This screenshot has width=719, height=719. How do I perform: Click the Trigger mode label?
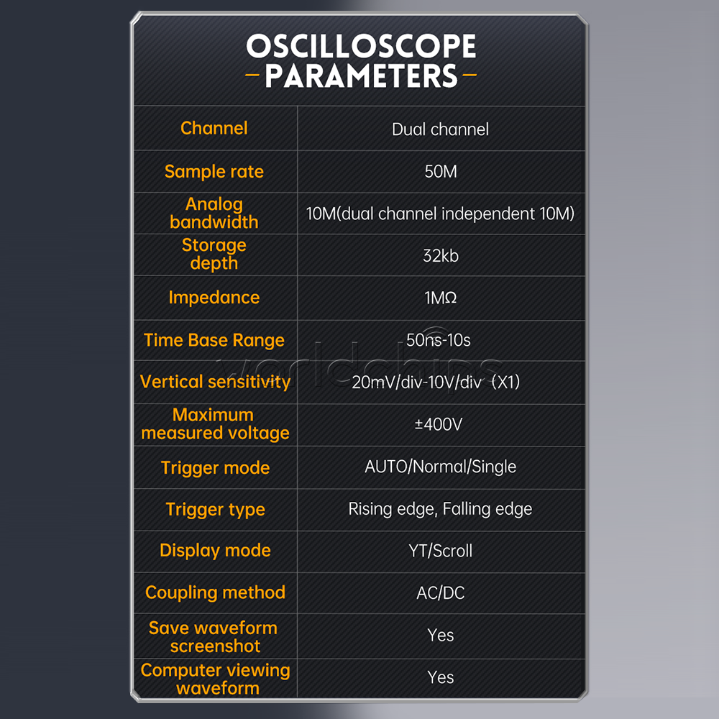215,468
